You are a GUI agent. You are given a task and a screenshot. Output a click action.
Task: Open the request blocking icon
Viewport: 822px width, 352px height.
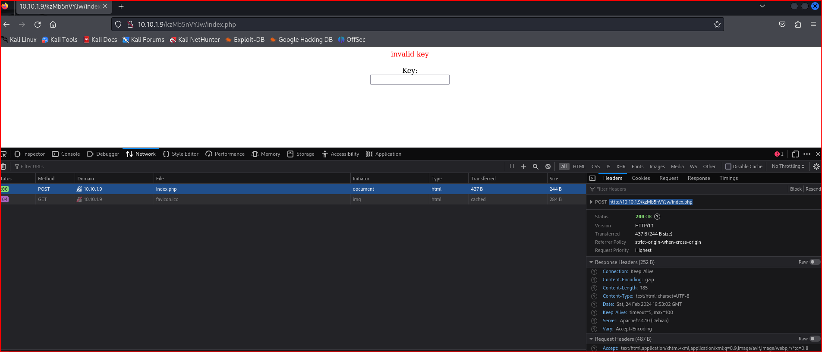coord(548,167)
